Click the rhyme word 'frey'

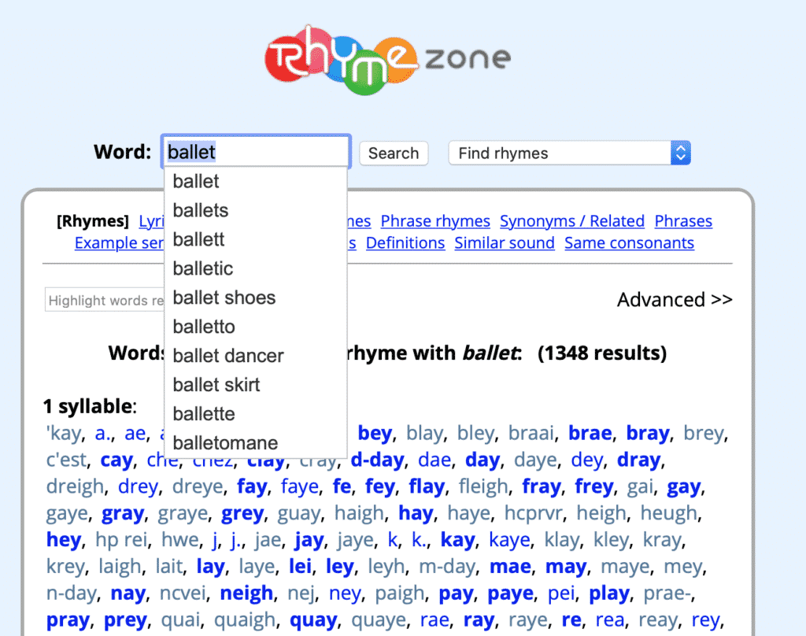tap(594, 487)
